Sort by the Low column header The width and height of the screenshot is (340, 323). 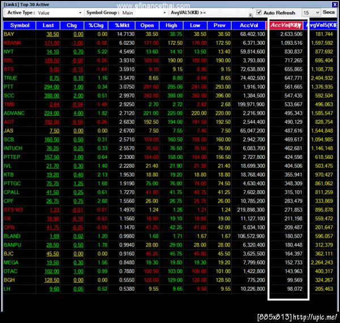(x=195, y=26)
